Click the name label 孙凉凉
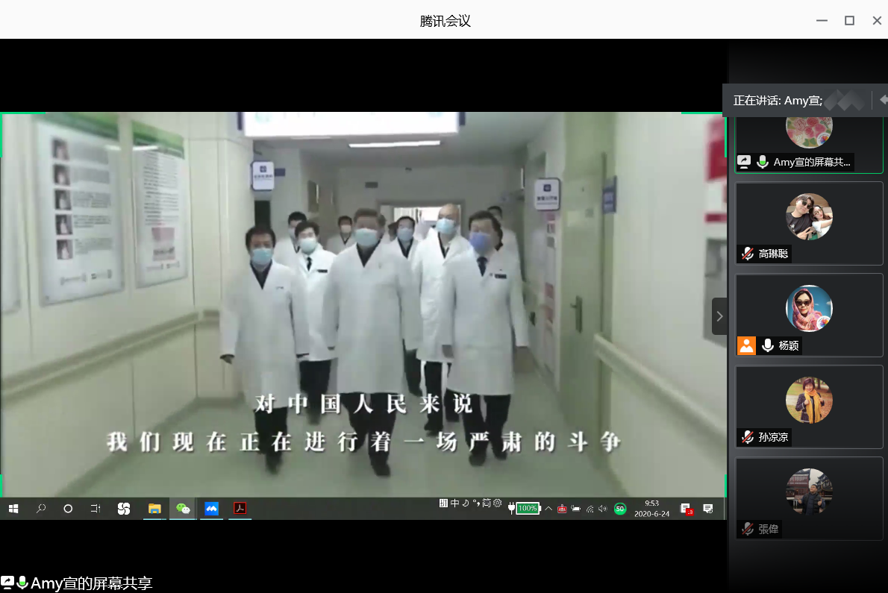This screenshot has height=593, width=888. [773, 437]
